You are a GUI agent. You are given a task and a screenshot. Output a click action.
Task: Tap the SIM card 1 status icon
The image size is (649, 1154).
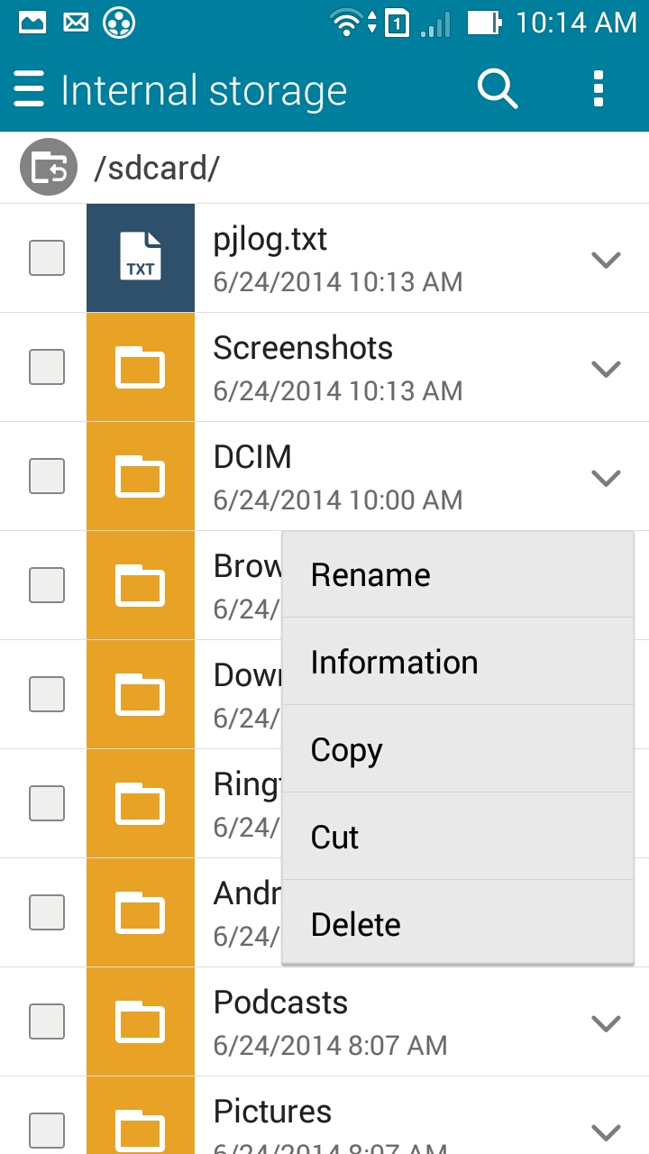(397, 23)
